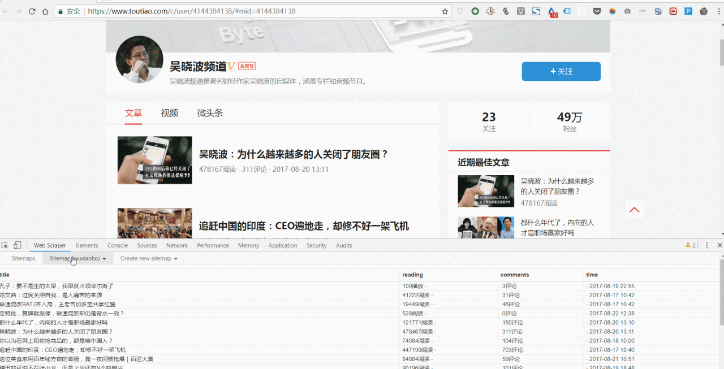Open sidebar link 都什么年代了，内向的人才是职场赢家好吗
The image size is (724, 369).
(558, 228)
